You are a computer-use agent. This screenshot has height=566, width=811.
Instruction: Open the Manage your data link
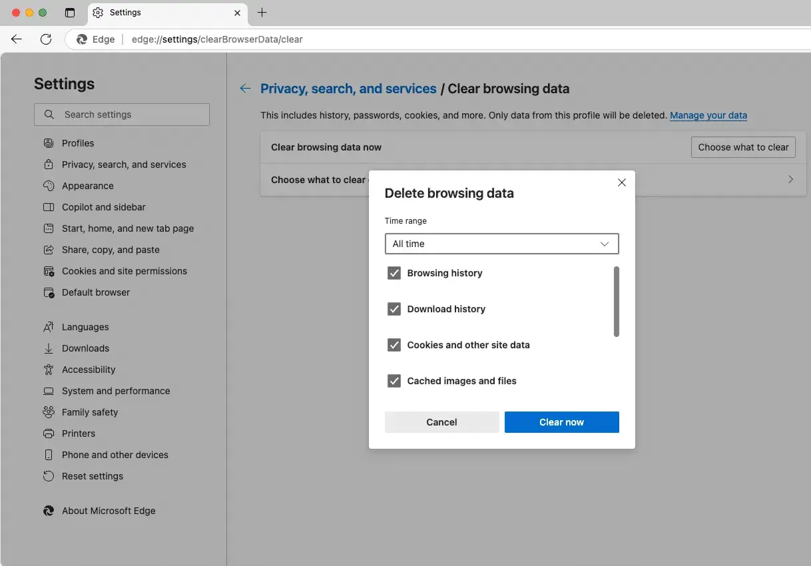708,115
